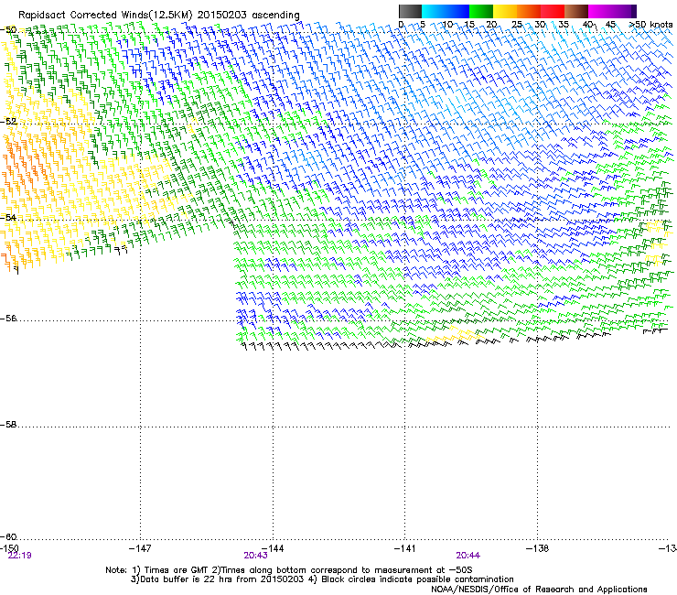Image resolution: width=677 pixels, height=595 pixels.
Task: Click the '>50 knots' legend label
Action: (x=650, y=25)
